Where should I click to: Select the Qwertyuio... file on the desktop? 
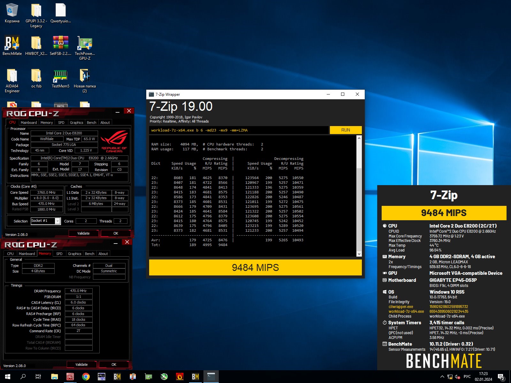[61, 13]
